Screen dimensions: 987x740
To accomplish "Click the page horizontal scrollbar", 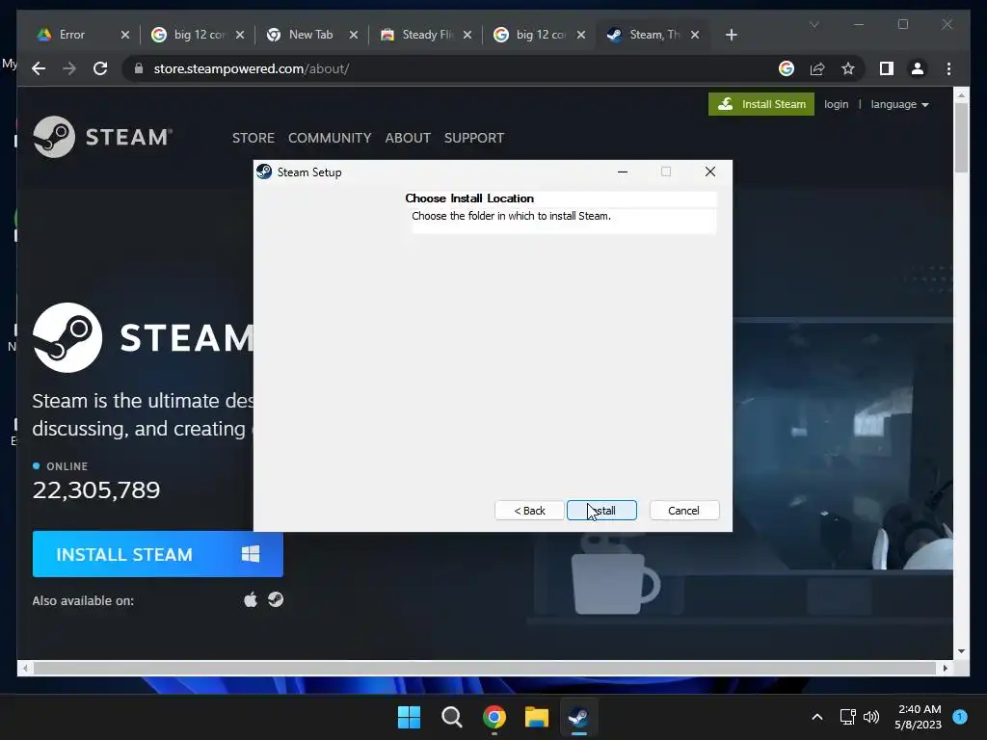I will click(485, 669).
